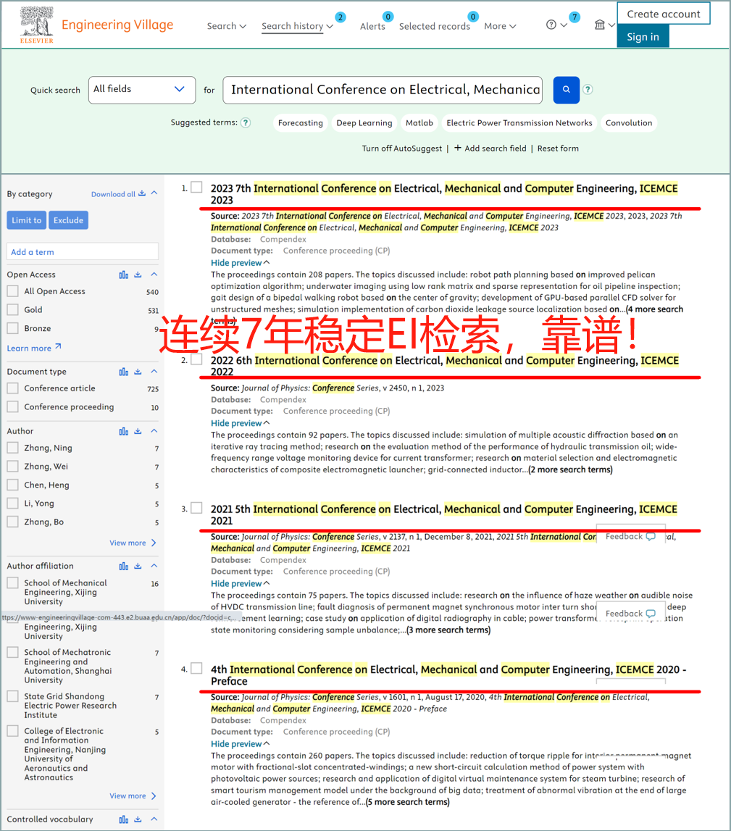Click help icon beside Suggested terms

[x=246, y=123]
